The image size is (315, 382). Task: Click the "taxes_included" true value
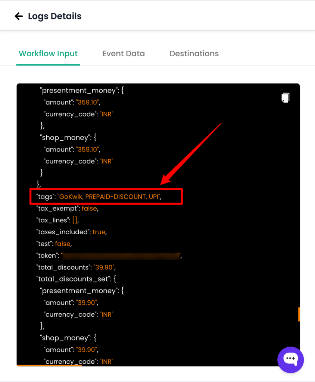[x=99, y=232]
